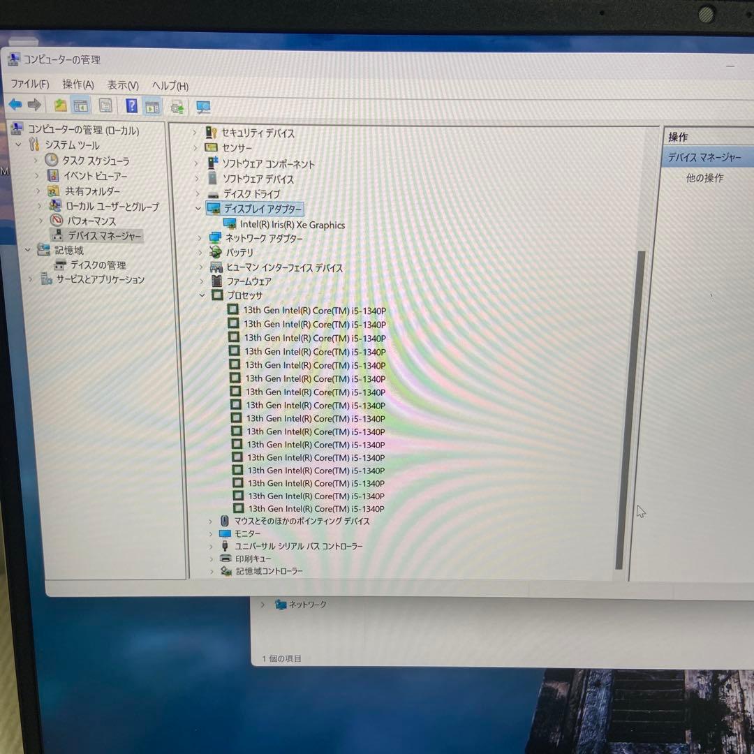Viewport: 754px width, 754px height.
Task: Click the back navigation arrow in the toolbar
Action: (x=15, y=105)
